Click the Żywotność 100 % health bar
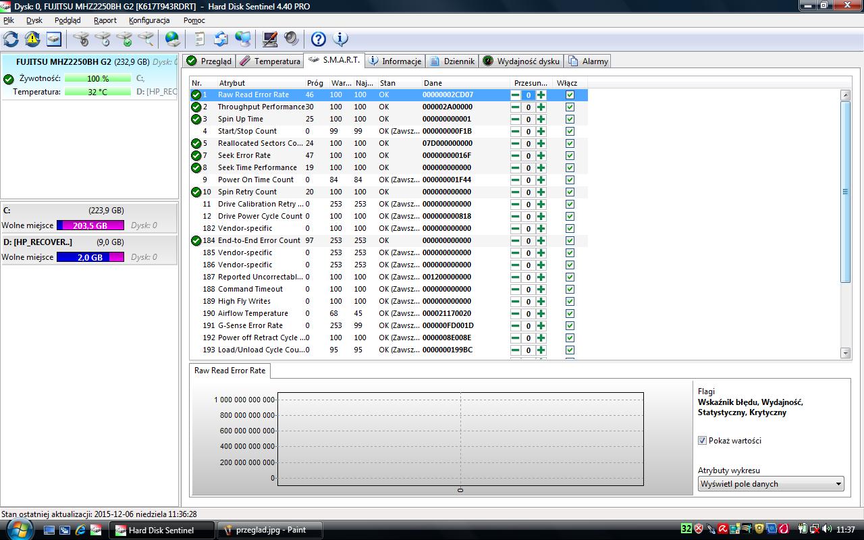 tap(98, 79)
